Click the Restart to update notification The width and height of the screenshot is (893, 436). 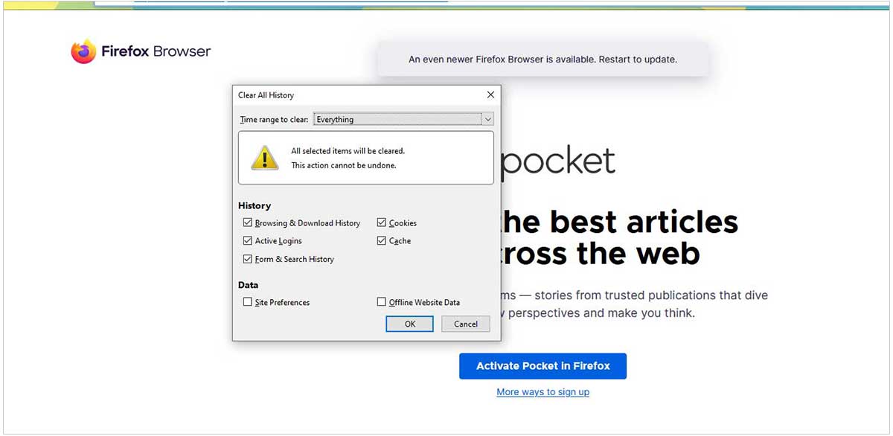pyautogui.click(x=542, y=59)
